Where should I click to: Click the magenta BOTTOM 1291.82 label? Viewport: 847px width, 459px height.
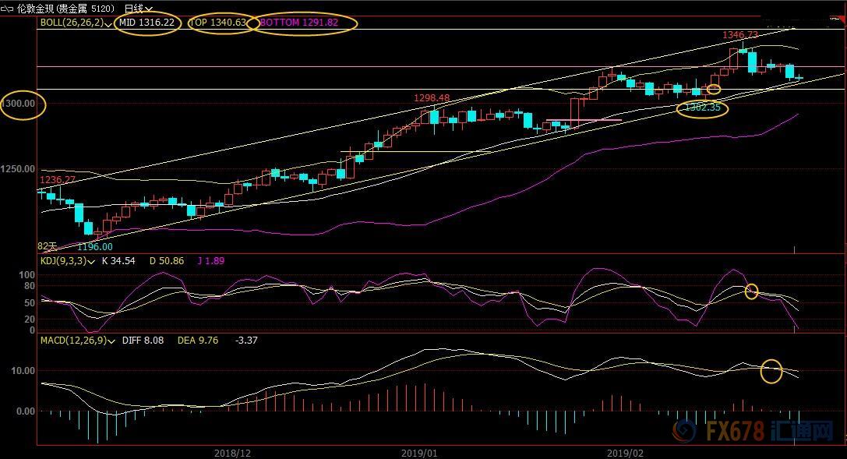[299, 23]
